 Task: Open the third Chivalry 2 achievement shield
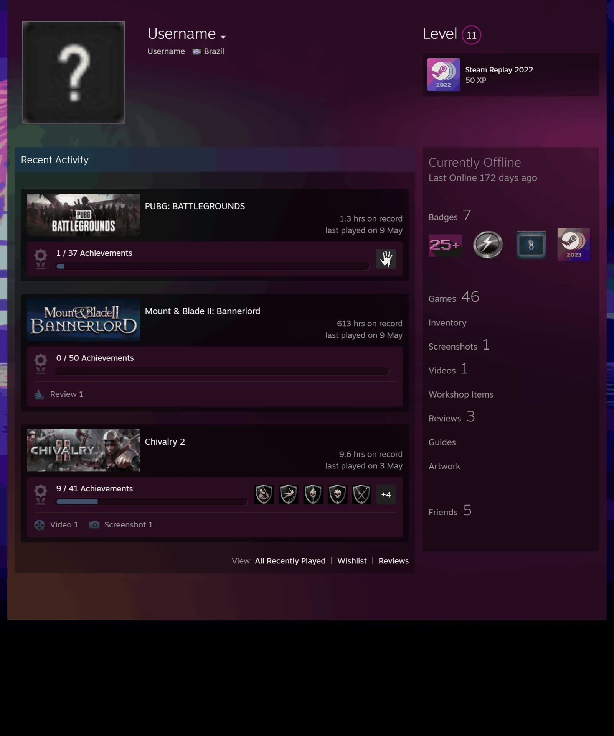313,494
